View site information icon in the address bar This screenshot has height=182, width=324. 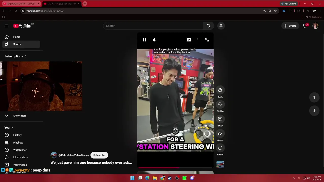coord(23,11)
